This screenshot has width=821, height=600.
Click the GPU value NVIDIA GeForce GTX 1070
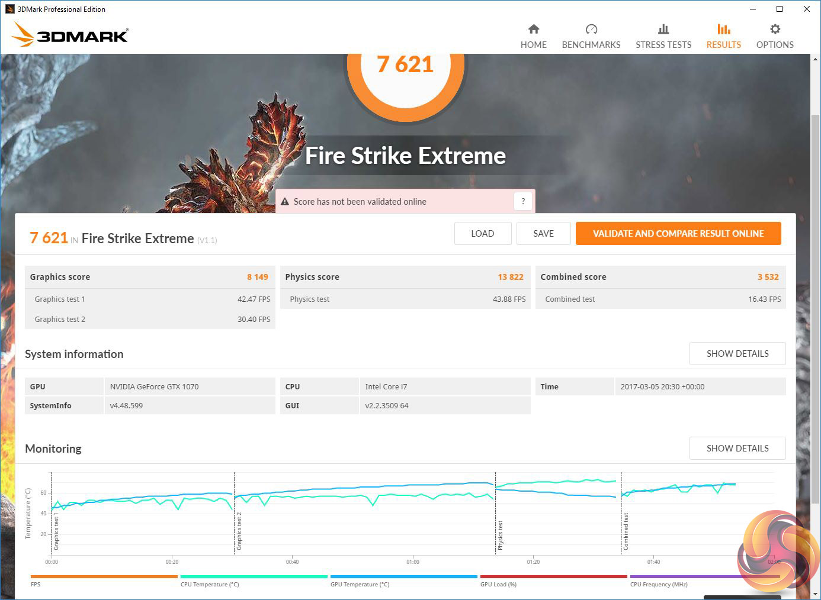click(154, 387)
